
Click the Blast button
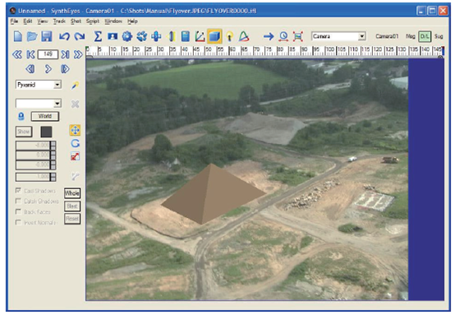72,206
